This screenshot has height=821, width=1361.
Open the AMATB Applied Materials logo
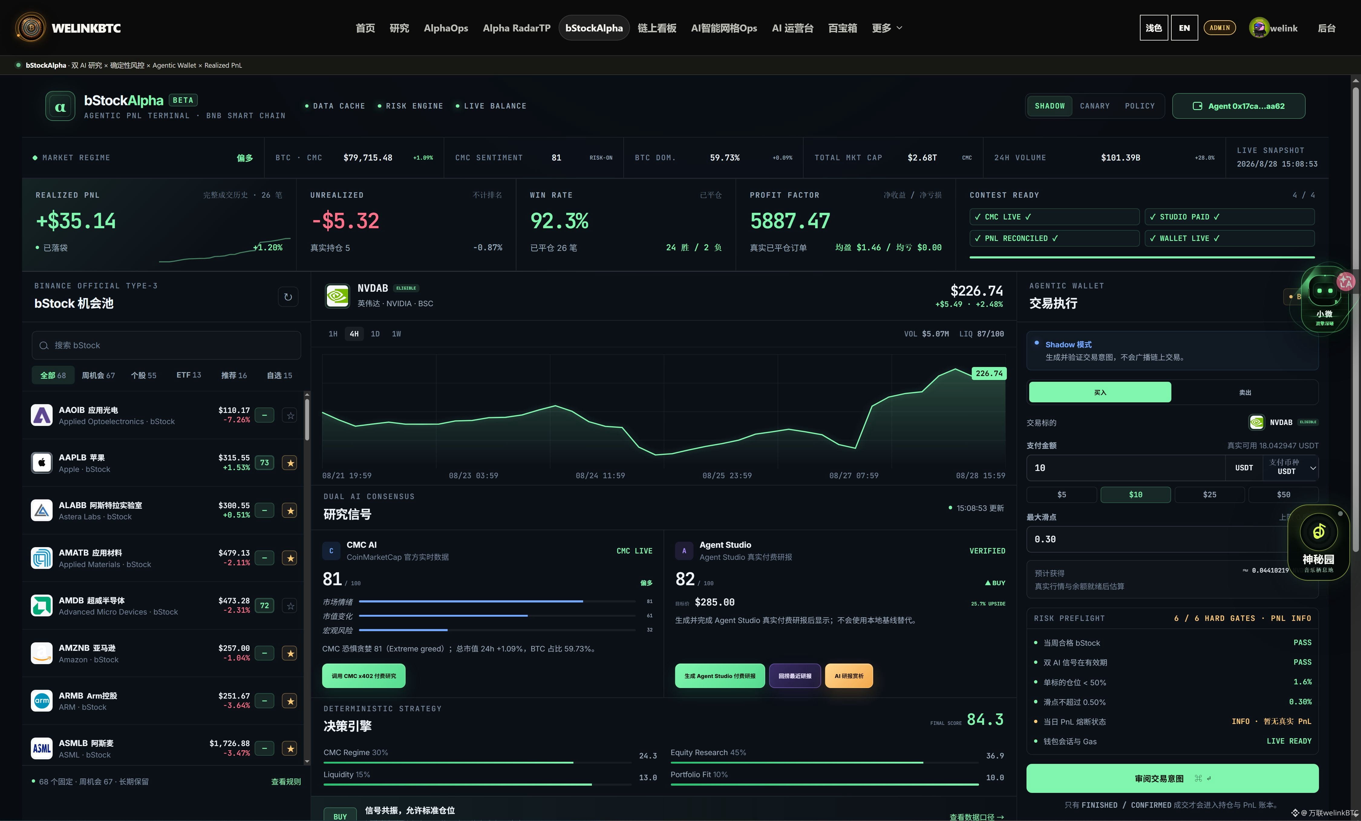41,558
